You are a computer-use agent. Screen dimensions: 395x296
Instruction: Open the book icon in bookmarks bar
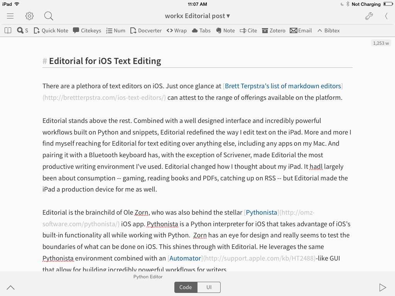tap(8, 30)
